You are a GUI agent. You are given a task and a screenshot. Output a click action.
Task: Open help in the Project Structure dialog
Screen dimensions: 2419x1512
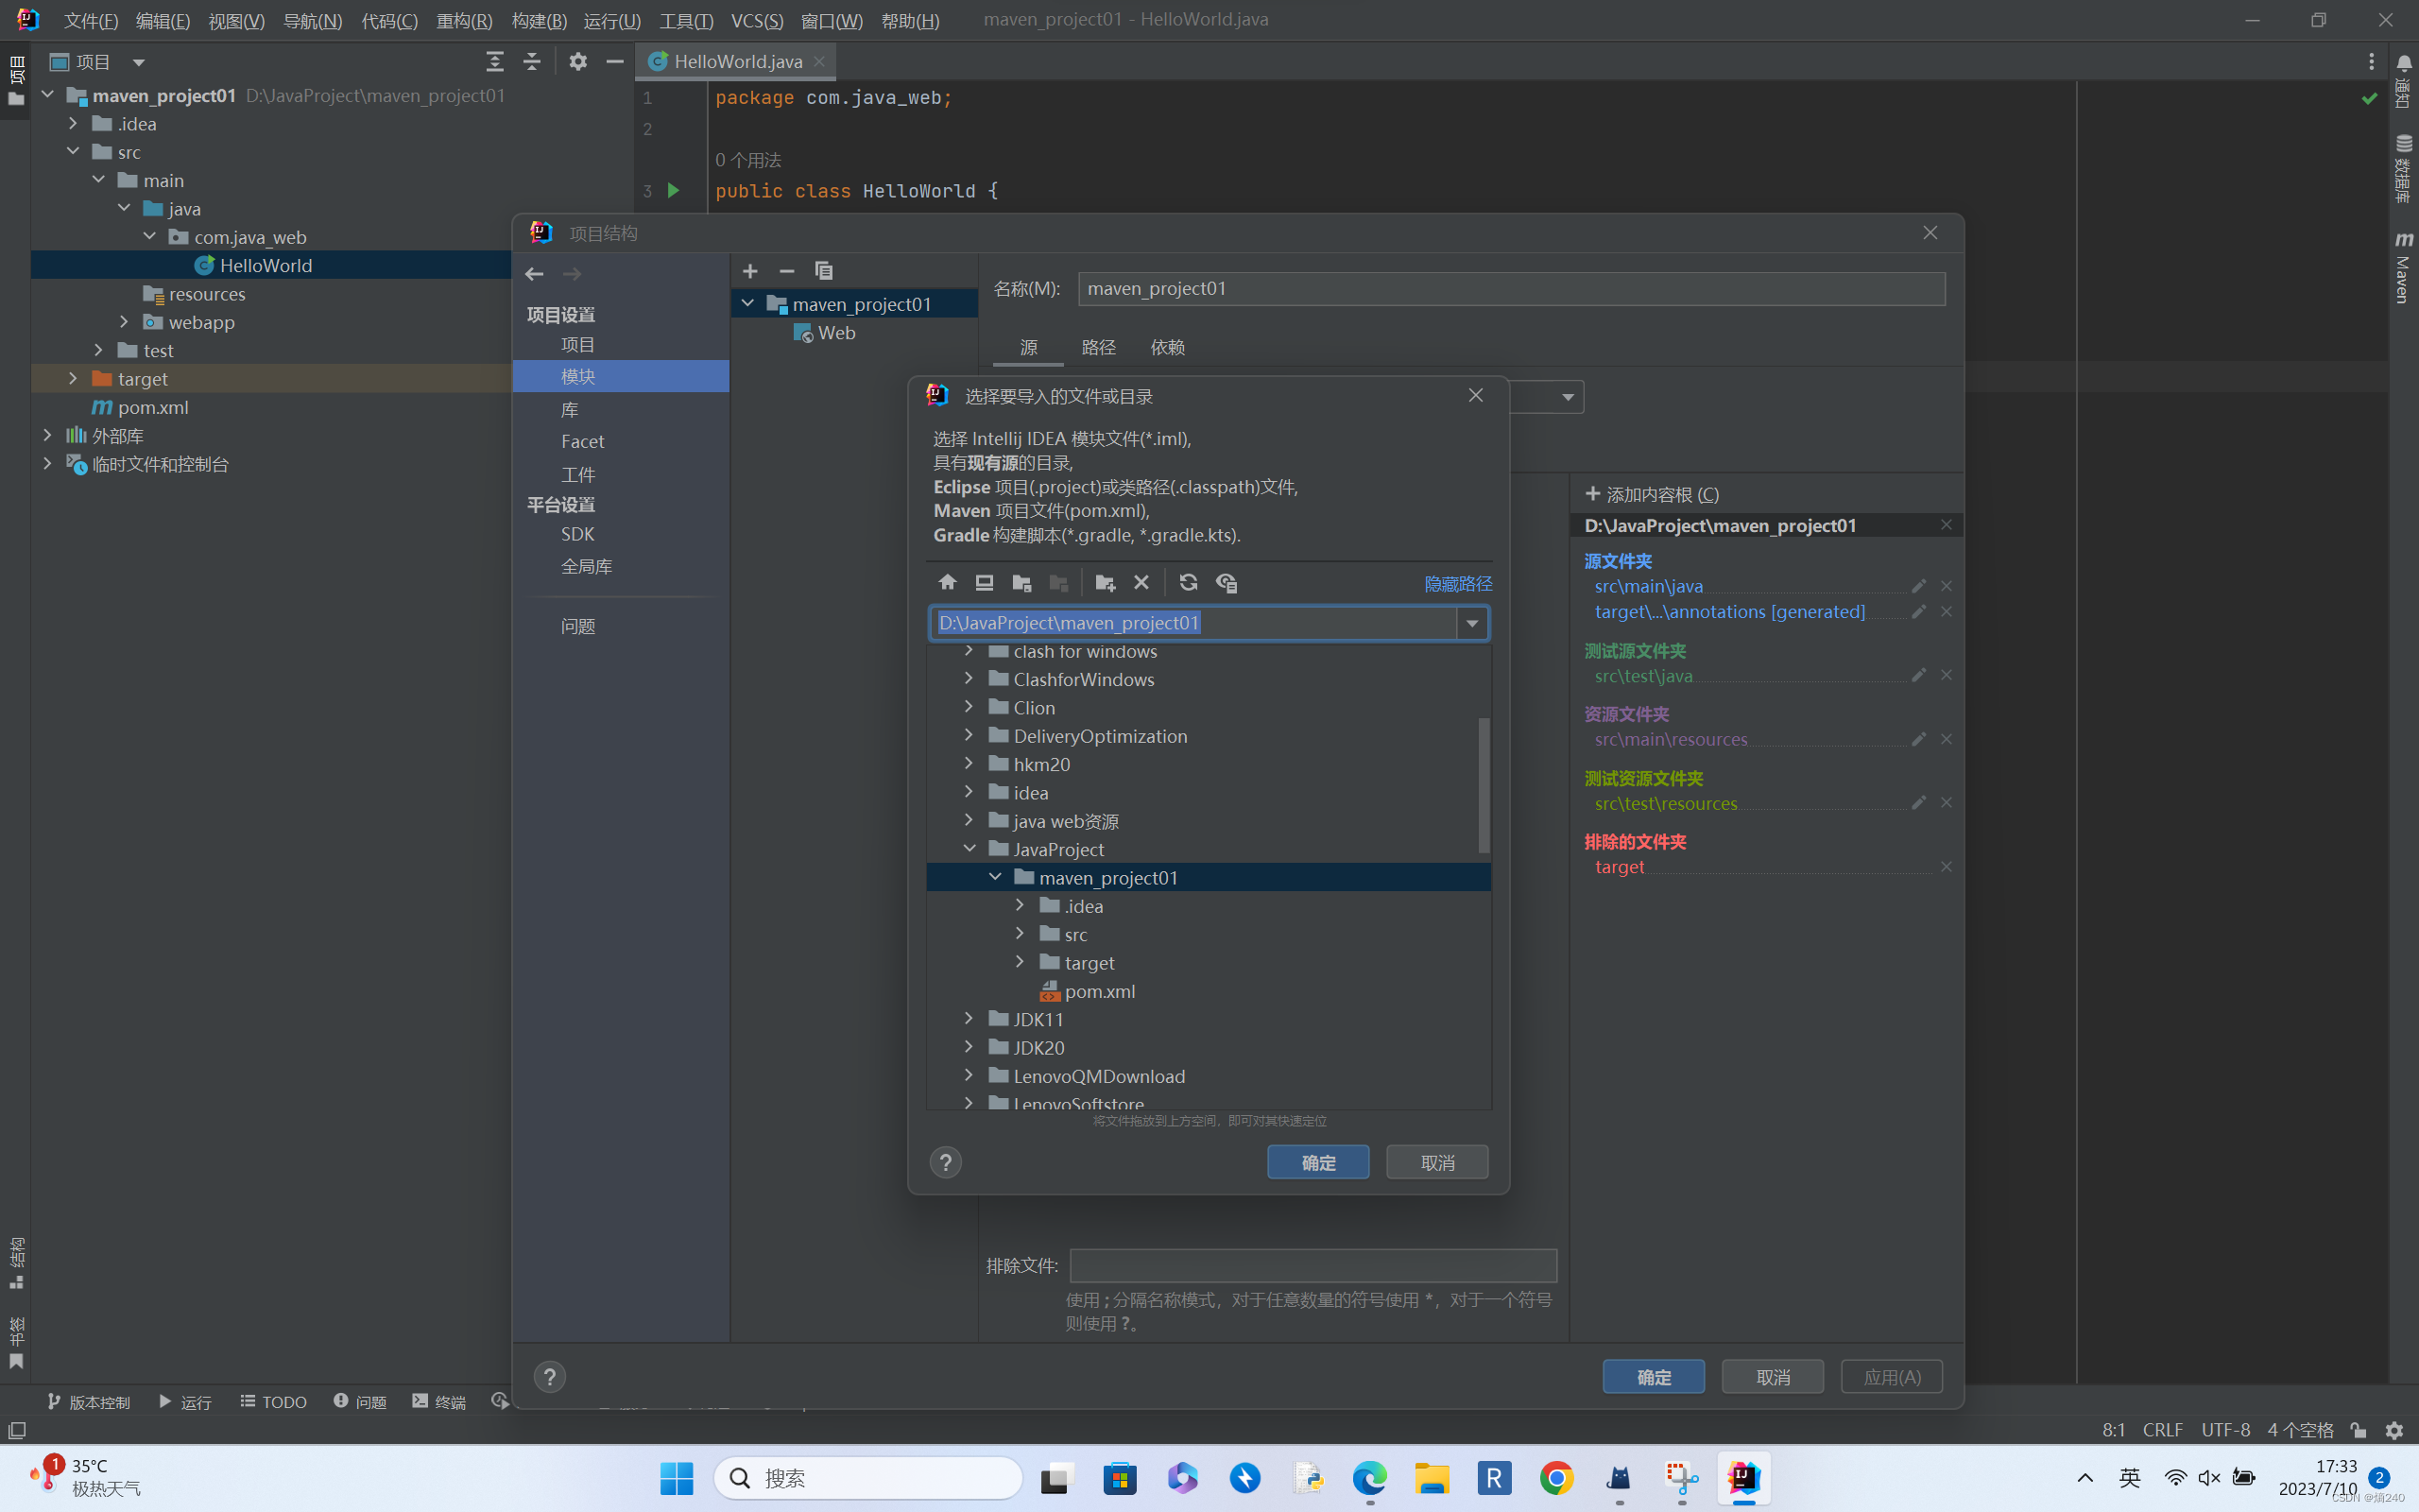click(549, 1377)
